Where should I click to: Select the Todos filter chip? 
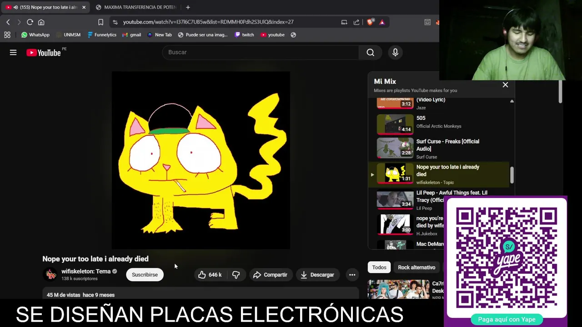tap(379, 268)
